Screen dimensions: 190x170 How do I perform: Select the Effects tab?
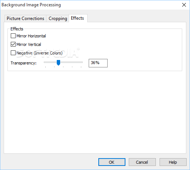pyautogui.click(x=78, y=18)
